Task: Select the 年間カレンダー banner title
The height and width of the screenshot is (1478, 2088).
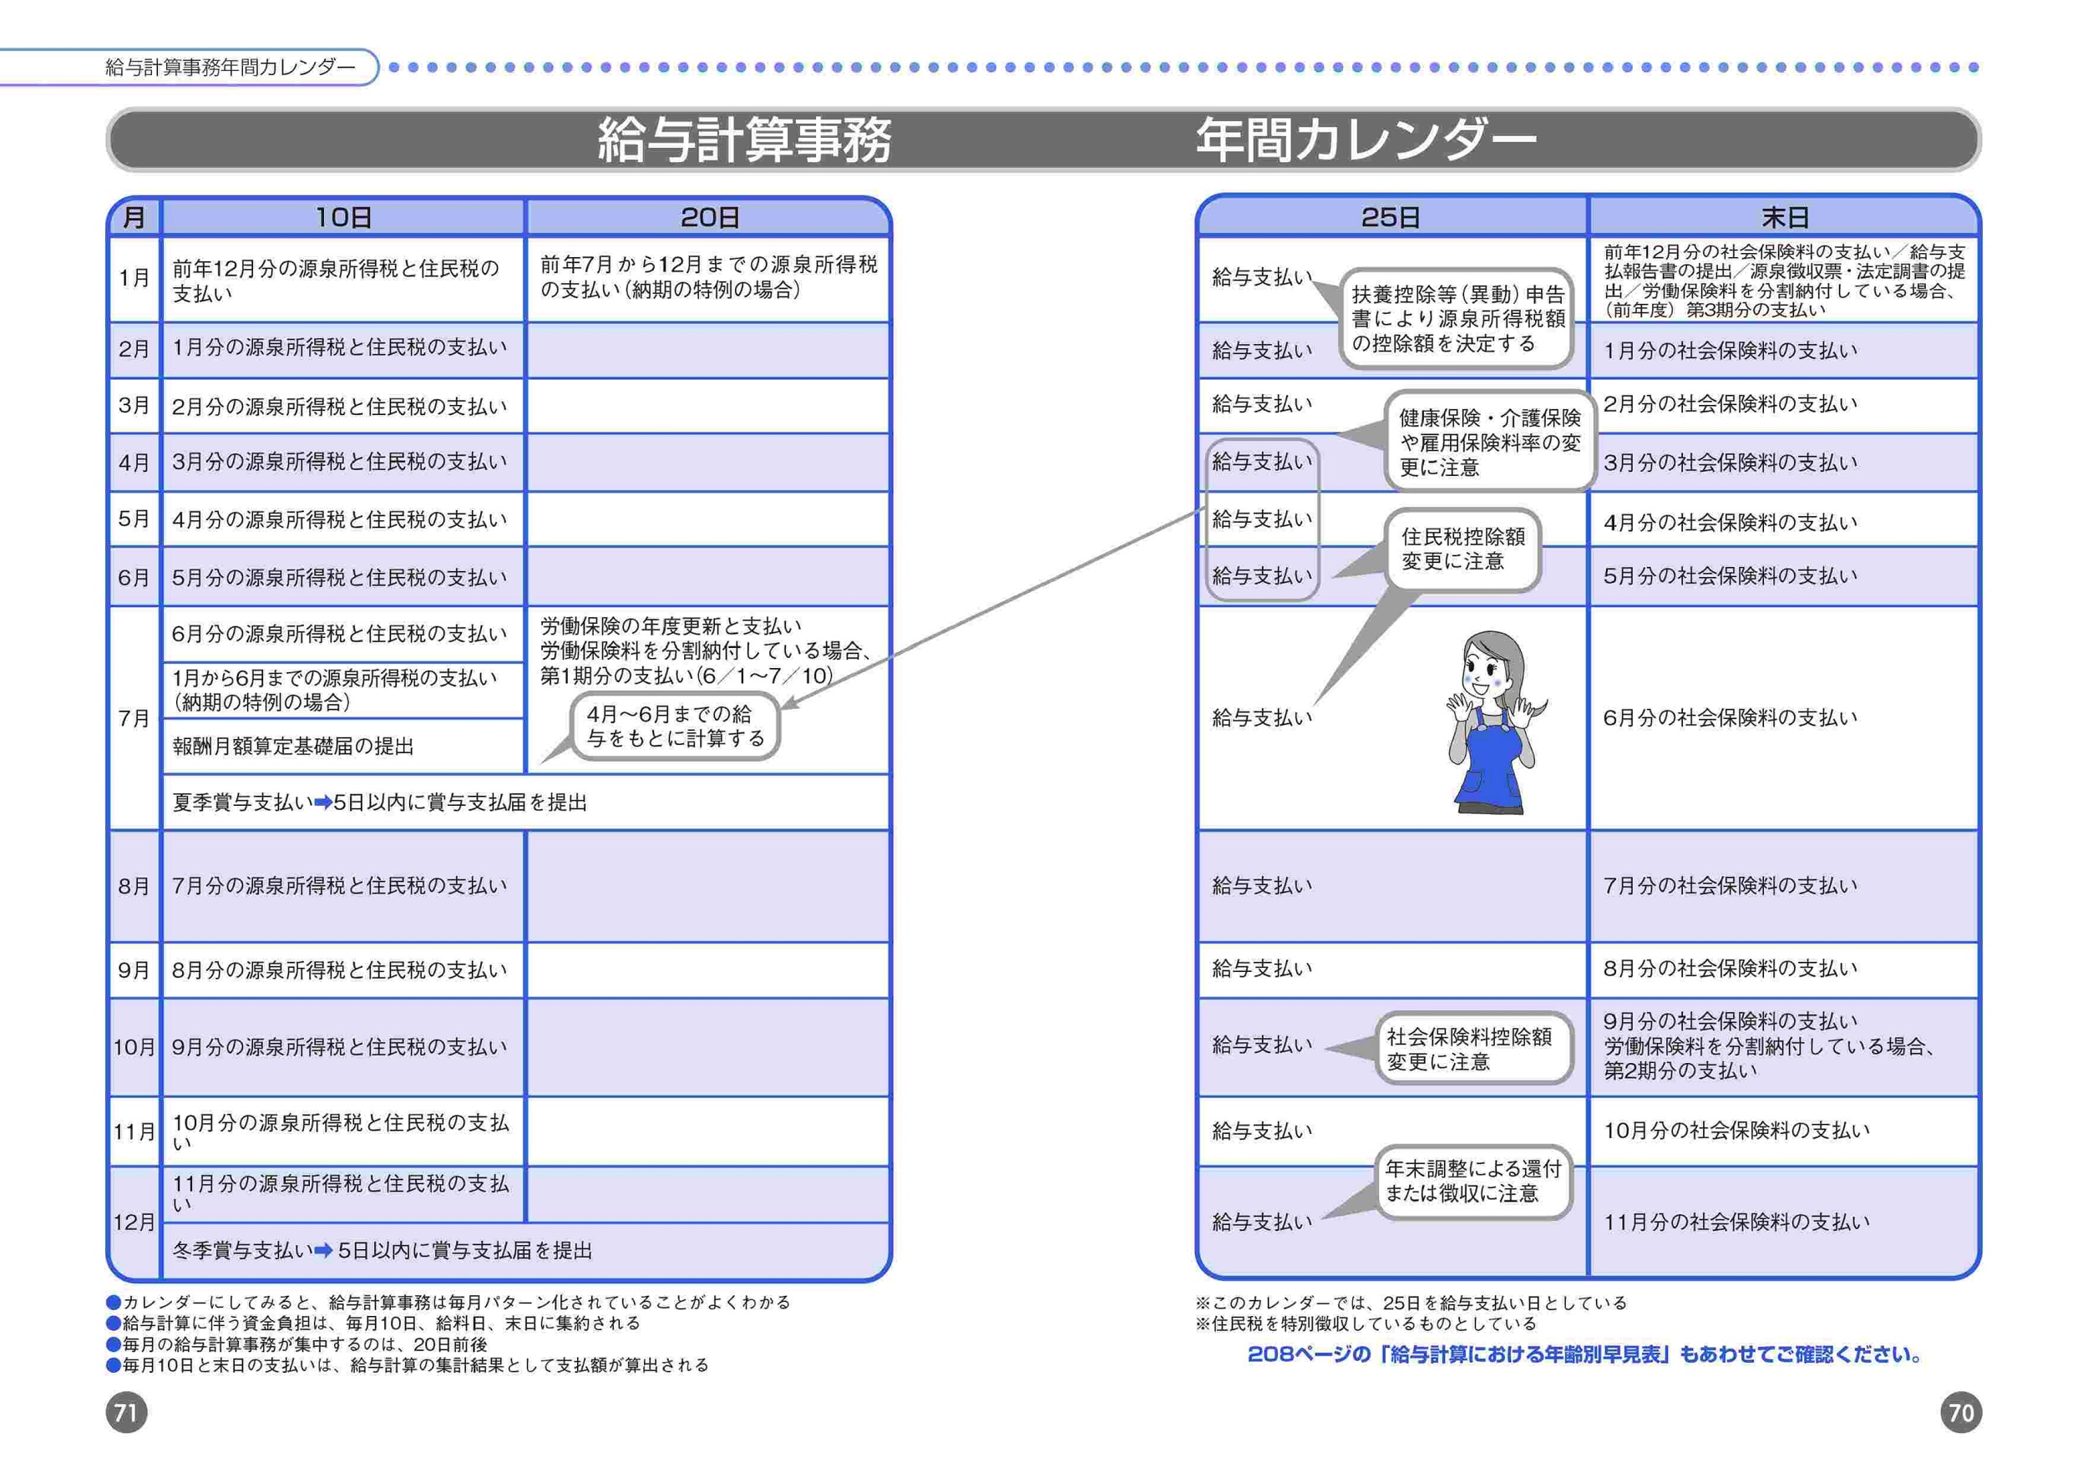Action: coord(1366,140)
